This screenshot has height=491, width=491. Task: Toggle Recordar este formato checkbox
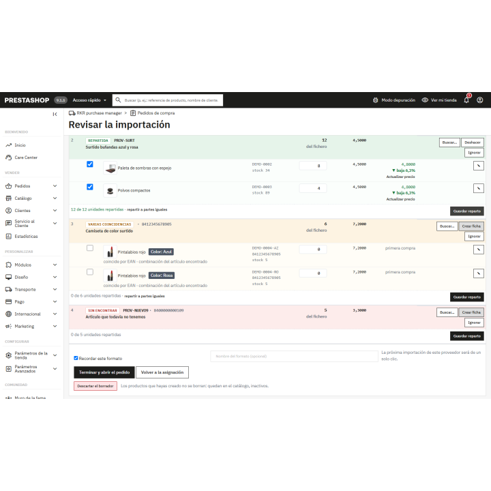(76, 358)
